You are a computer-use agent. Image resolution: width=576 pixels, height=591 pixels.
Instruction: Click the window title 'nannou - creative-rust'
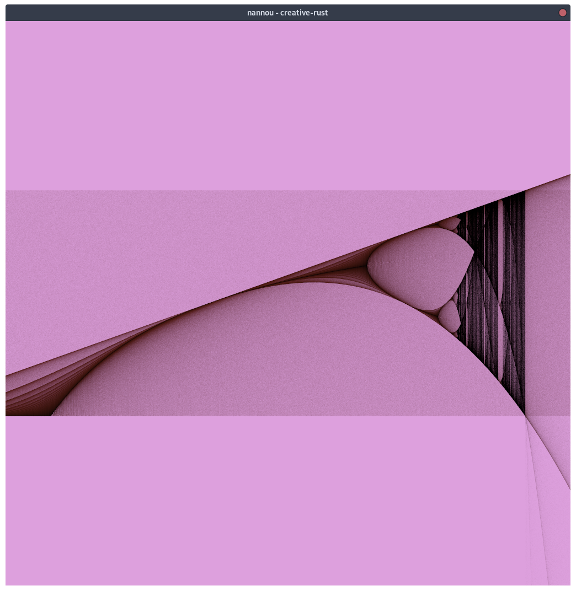click(287, 13)
